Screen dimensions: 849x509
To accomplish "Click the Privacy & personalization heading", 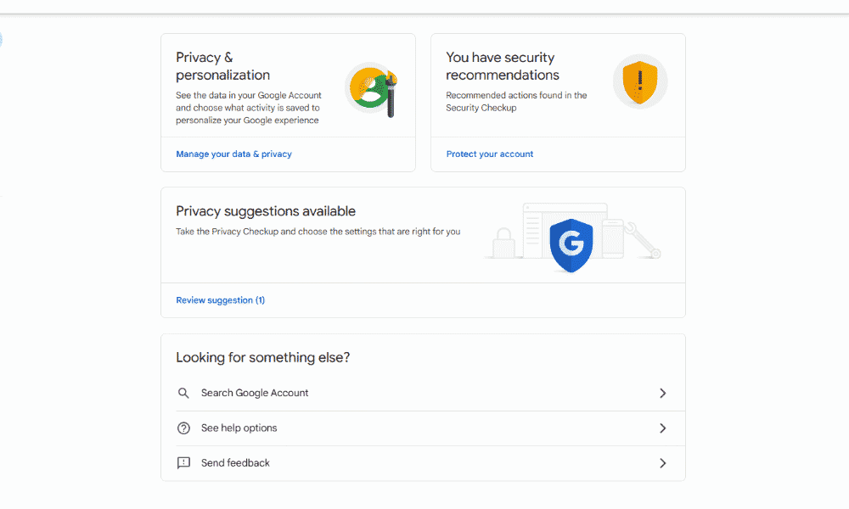I will click(x=222, y=66).
